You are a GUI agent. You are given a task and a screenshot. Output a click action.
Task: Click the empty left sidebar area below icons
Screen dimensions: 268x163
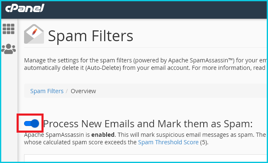pos(10,108)
